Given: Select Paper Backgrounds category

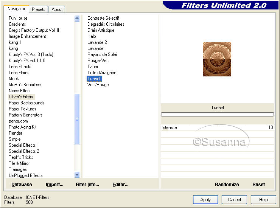Looking at the screenshot, I should (x=26, y=103).
